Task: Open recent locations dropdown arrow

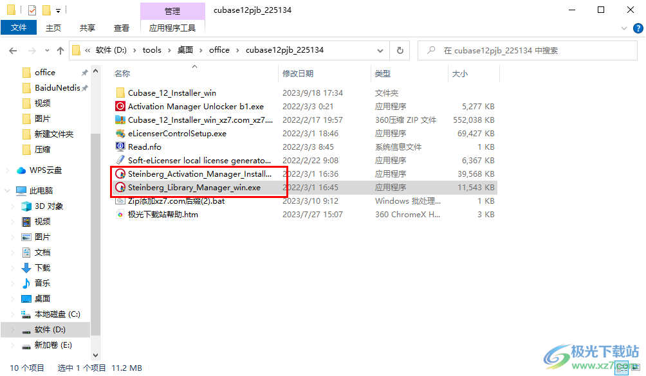Action: tap(47, 51)
